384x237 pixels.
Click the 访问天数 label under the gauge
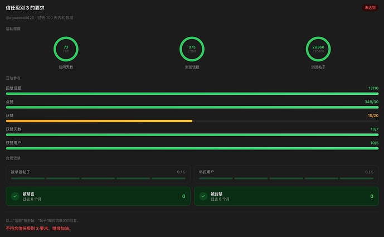(66, 67)
